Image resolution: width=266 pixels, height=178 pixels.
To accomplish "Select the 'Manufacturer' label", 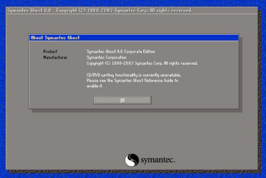I will [x=55, y=57].
